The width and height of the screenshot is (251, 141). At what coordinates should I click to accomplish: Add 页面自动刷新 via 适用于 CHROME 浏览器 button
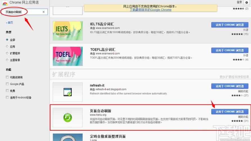click(x=230, y=112)
